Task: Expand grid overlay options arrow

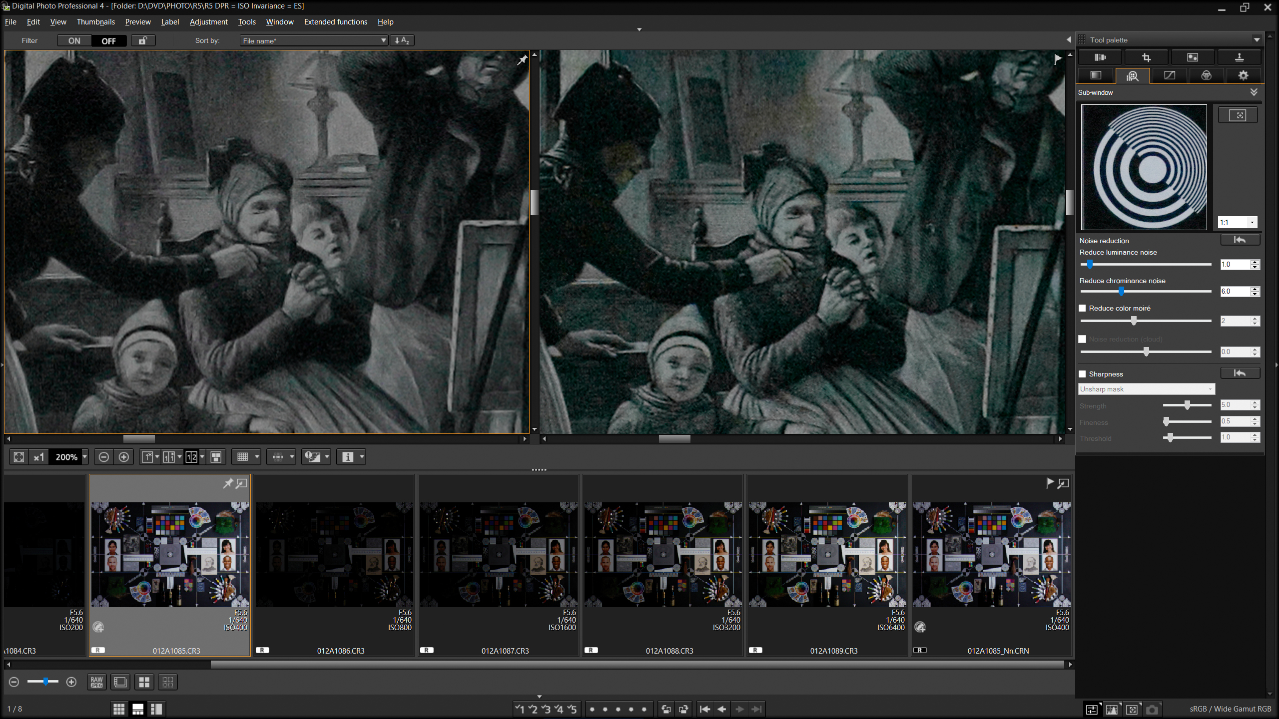Action: (x=257, y=457)
